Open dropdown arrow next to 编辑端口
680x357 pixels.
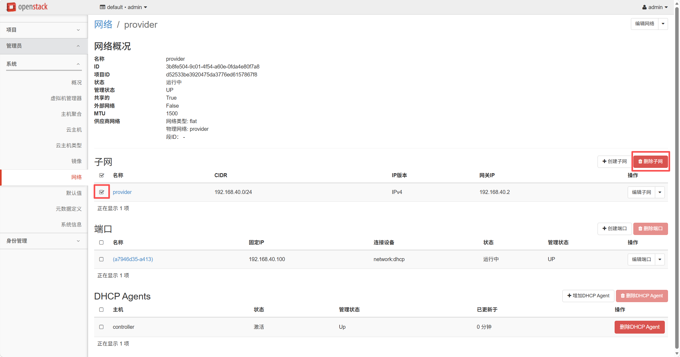click(x=660, y=259)
